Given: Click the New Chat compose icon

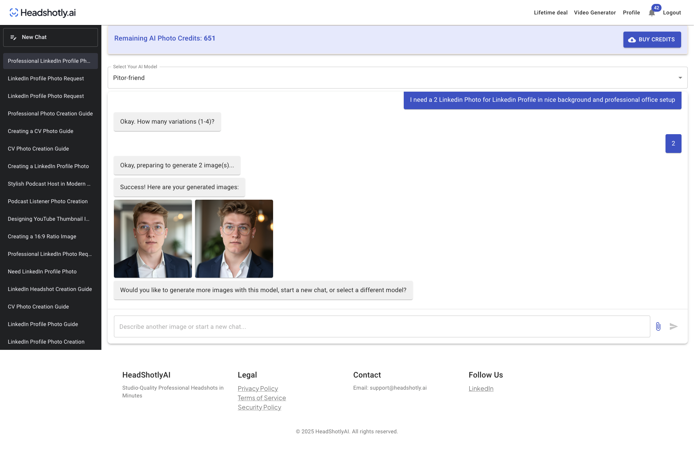Looking at the screenshot, I should pyautogui.click(x=14, y=37).
